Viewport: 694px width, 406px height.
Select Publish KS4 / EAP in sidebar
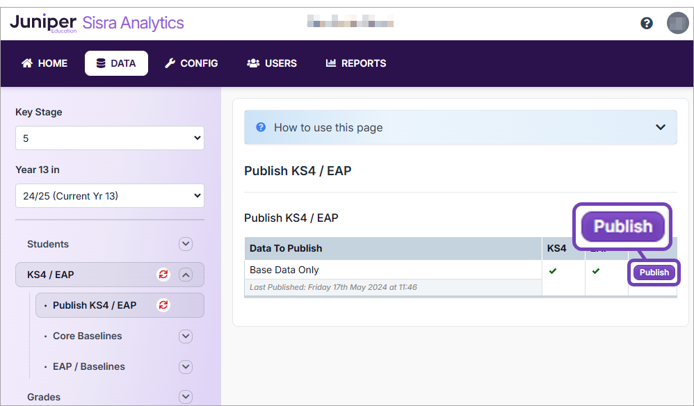pyautogui.click(x=95, y=305)
